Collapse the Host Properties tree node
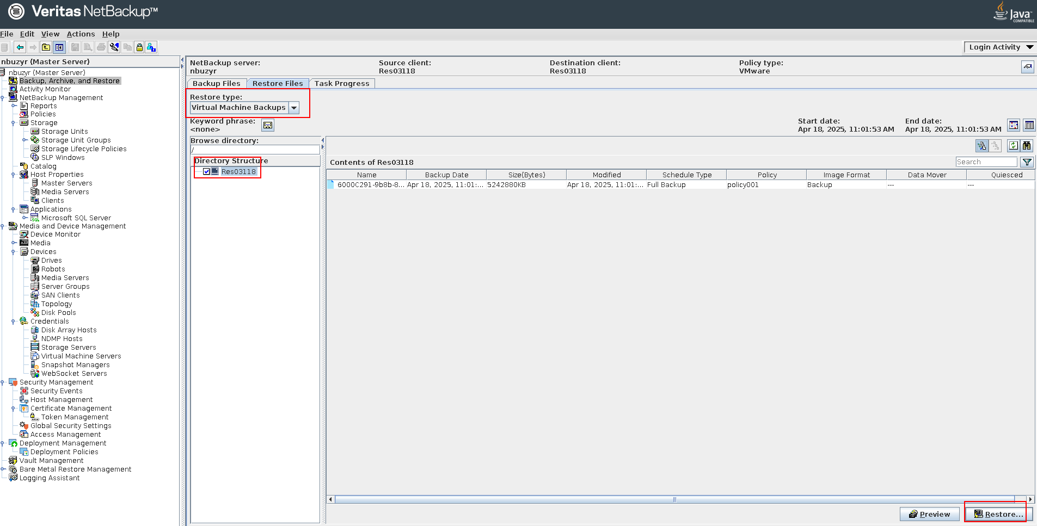 (x=13, y=175)
